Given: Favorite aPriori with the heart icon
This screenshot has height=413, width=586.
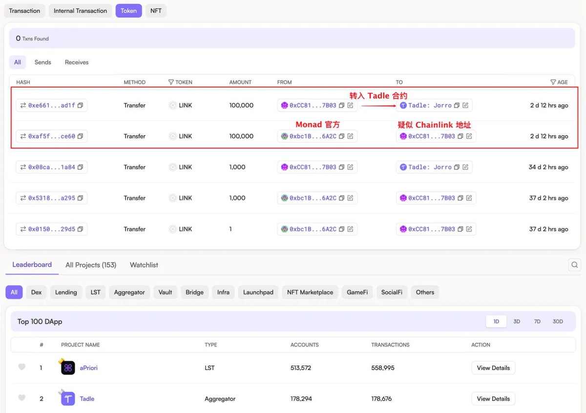Looking at the screenshot, I should 22,367.
